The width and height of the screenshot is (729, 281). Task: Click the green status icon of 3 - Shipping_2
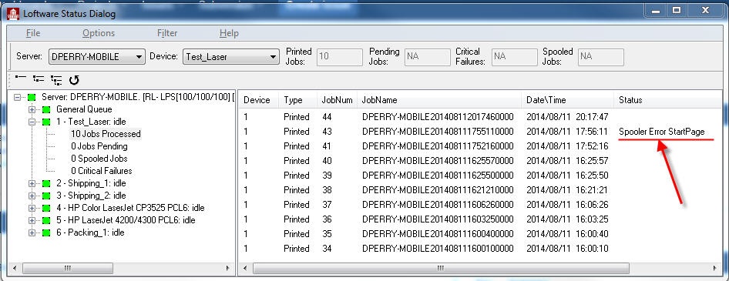(46, 196)
